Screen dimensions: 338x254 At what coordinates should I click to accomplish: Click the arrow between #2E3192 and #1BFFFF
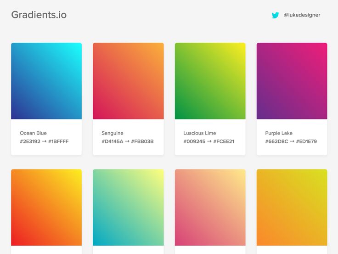click(44, 141)
